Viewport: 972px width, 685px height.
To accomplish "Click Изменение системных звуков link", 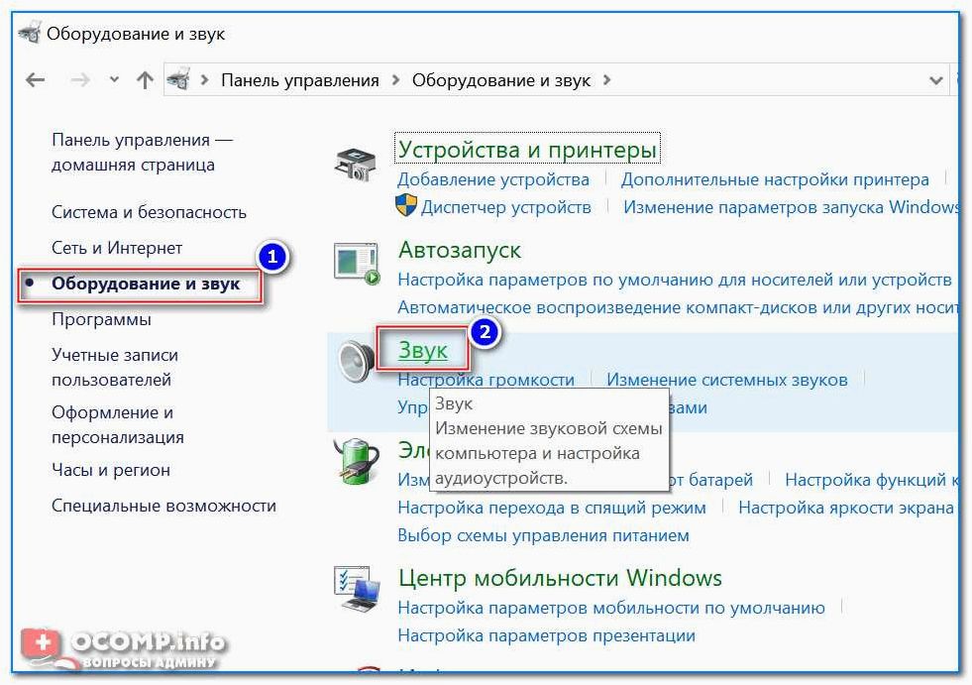I will point(727,380).
